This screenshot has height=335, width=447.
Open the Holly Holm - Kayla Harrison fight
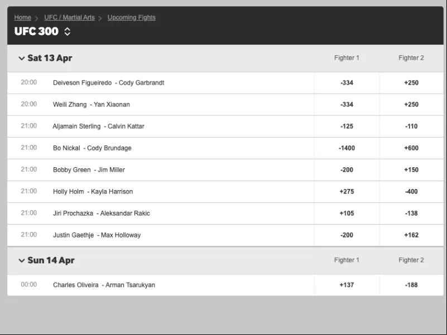pos(93,192)
